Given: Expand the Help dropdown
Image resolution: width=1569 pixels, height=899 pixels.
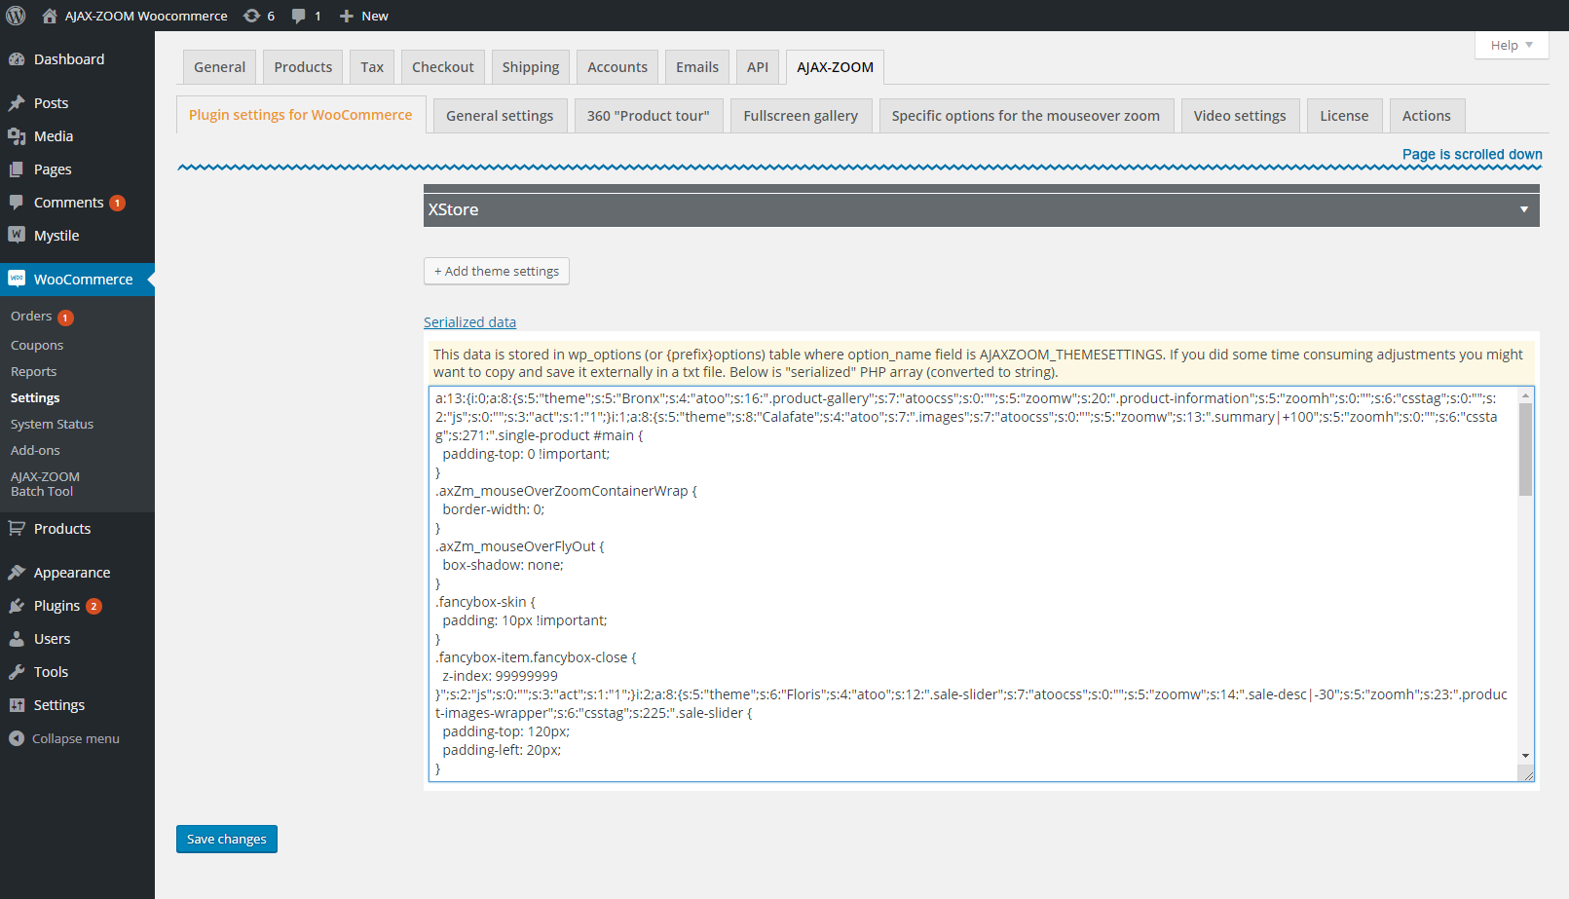Looking at the screenshot, I should [x=1512, y=45].
